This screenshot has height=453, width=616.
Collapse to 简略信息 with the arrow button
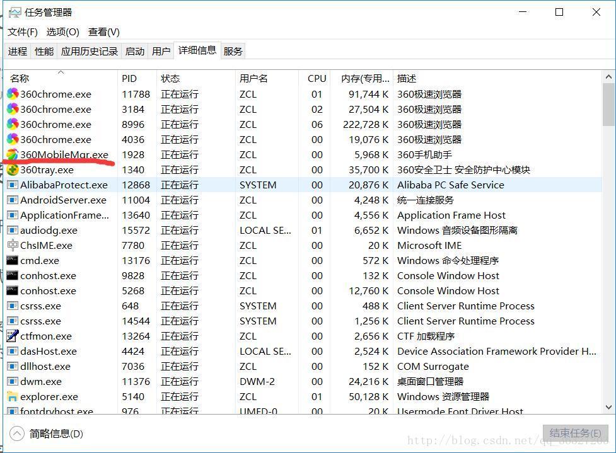[17, 433]
